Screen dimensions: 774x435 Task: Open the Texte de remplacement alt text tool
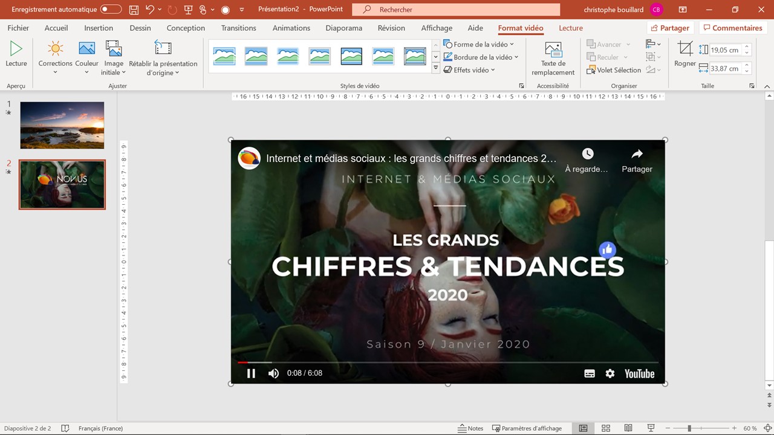pos(553,59)
